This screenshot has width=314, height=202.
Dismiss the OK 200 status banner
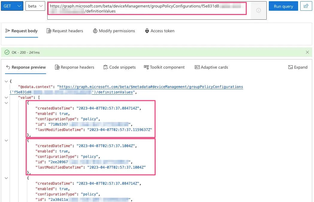click(307, 52)
